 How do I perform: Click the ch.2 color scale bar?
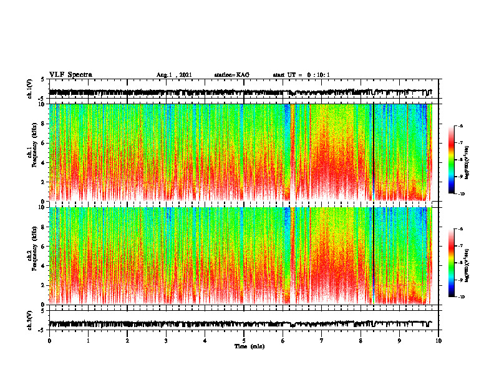451,263
